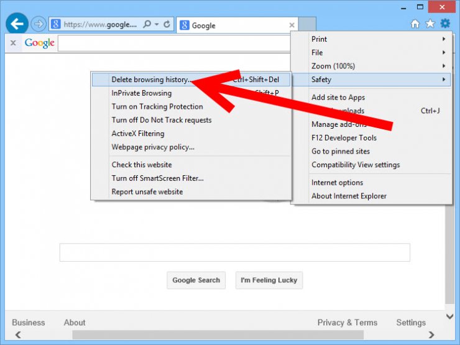The width and height of the screenshot is (460, 345).
Task: Click the Google toolbar search field
Action: point(174,43)
